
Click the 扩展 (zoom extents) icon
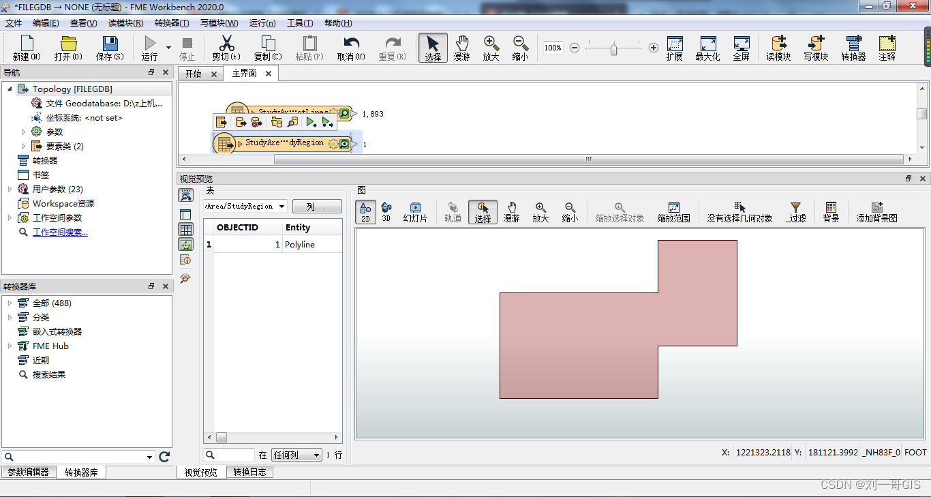click(675, 48)
